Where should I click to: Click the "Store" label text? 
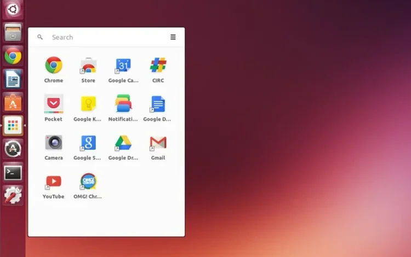click(88, 80)
